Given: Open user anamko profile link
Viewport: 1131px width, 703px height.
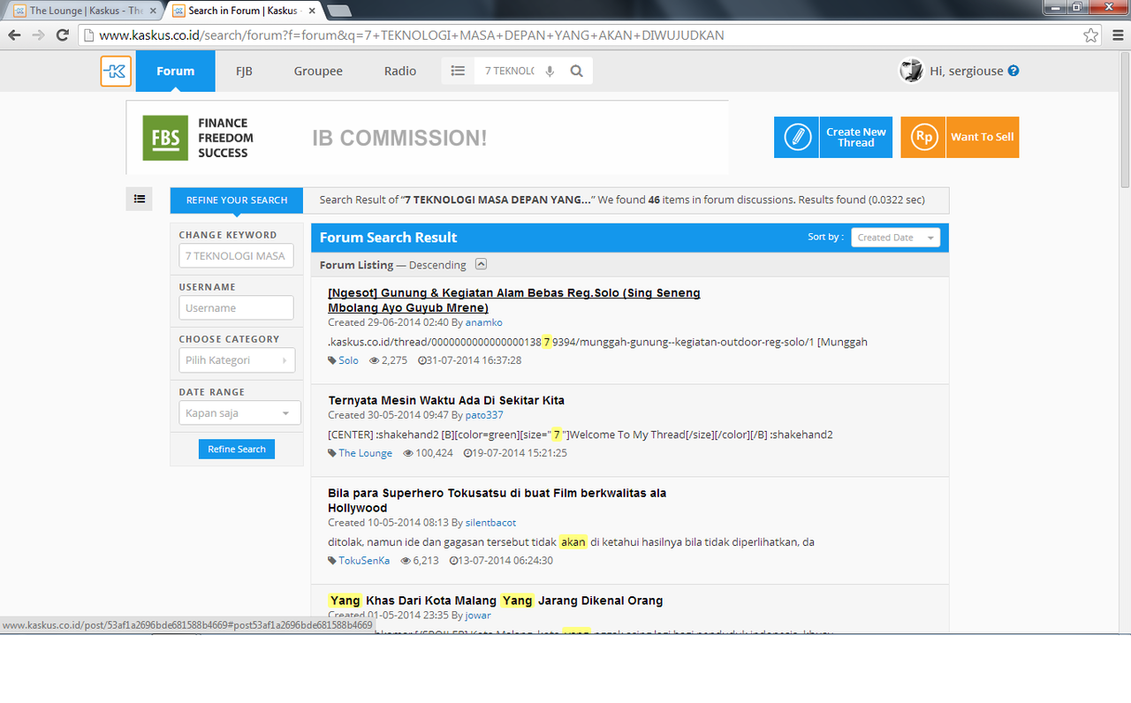Looking at the screenshot, I should click(484, 322).
